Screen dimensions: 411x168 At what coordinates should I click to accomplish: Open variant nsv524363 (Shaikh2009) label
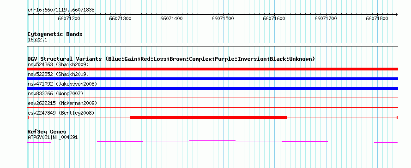coord(58,64)
